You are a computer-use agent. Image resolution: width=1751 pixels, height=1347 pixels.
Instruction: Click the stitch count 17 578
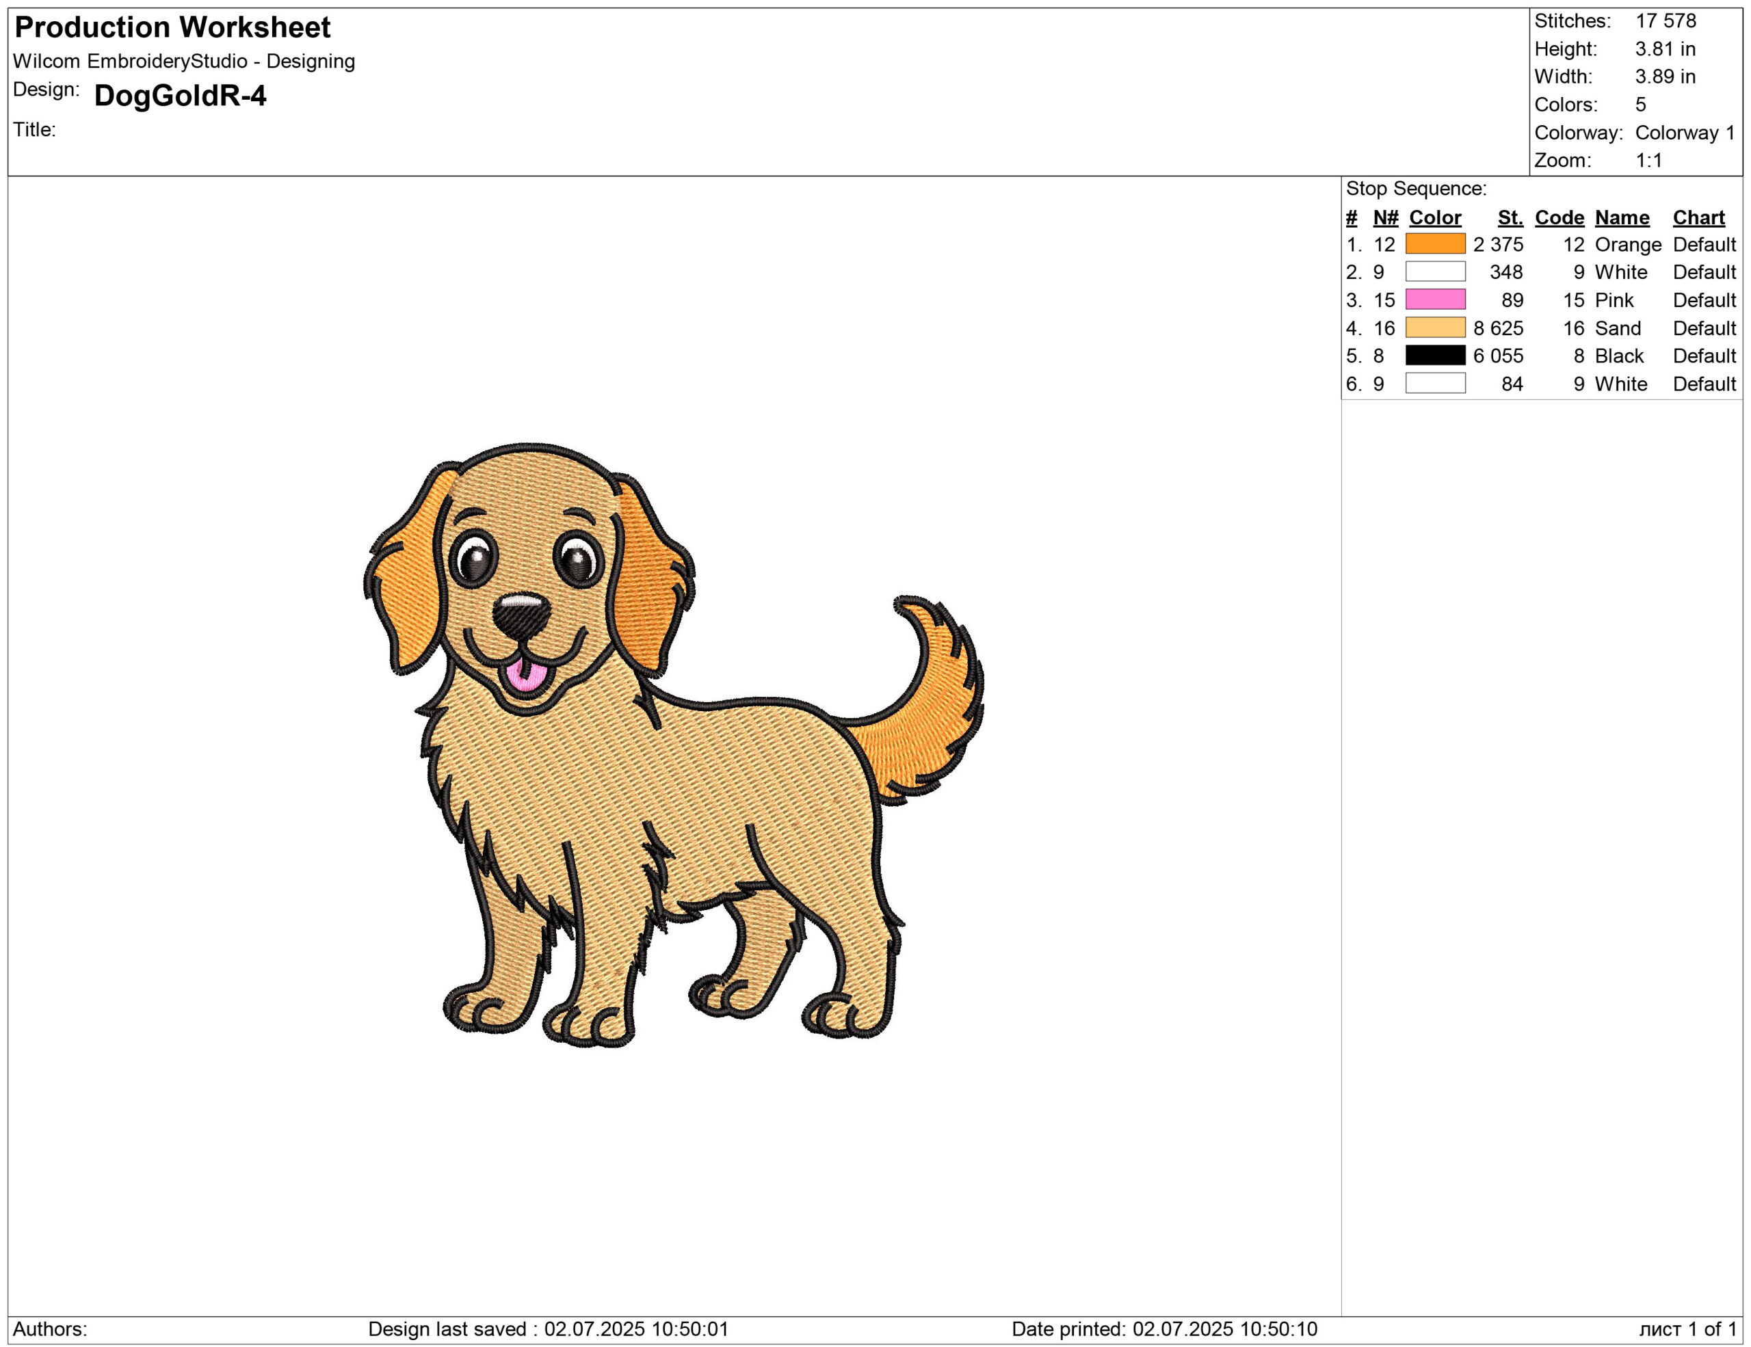[1666, 21]
